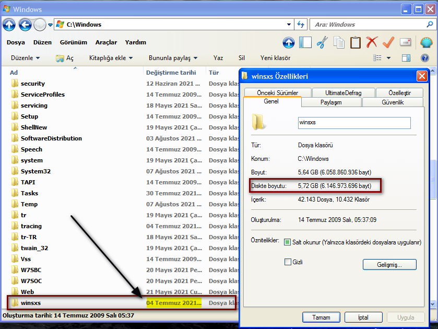Click the Aç button
This screenshot has height=329, width=438.
click(65, 58)
